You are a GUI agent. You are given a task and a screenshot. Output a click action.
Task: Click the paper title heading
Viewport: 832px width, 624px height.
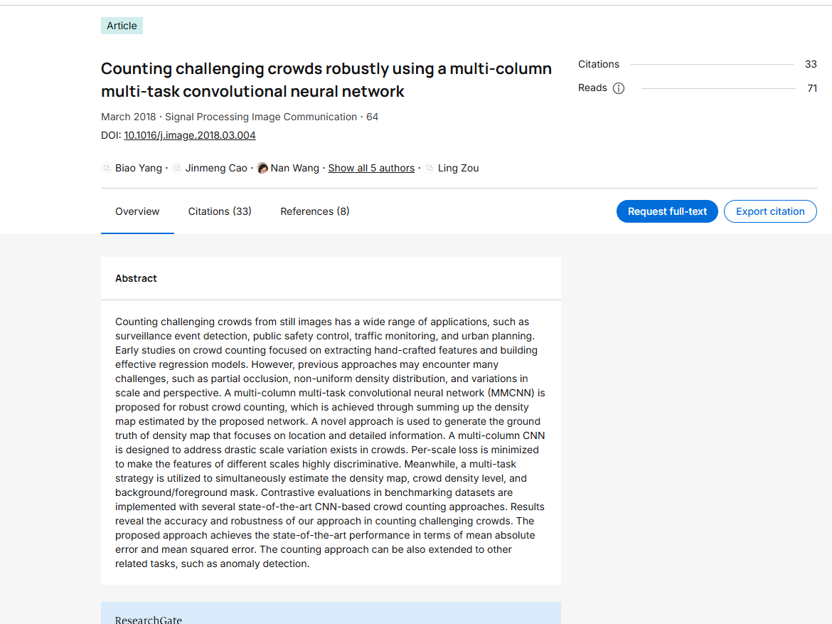point(326,80)
